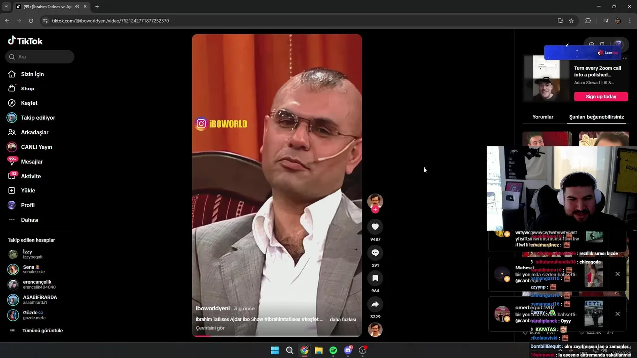Open Windows taskbar search
The height and width of the screenshot is (358, 637).
tap(289, 350)
